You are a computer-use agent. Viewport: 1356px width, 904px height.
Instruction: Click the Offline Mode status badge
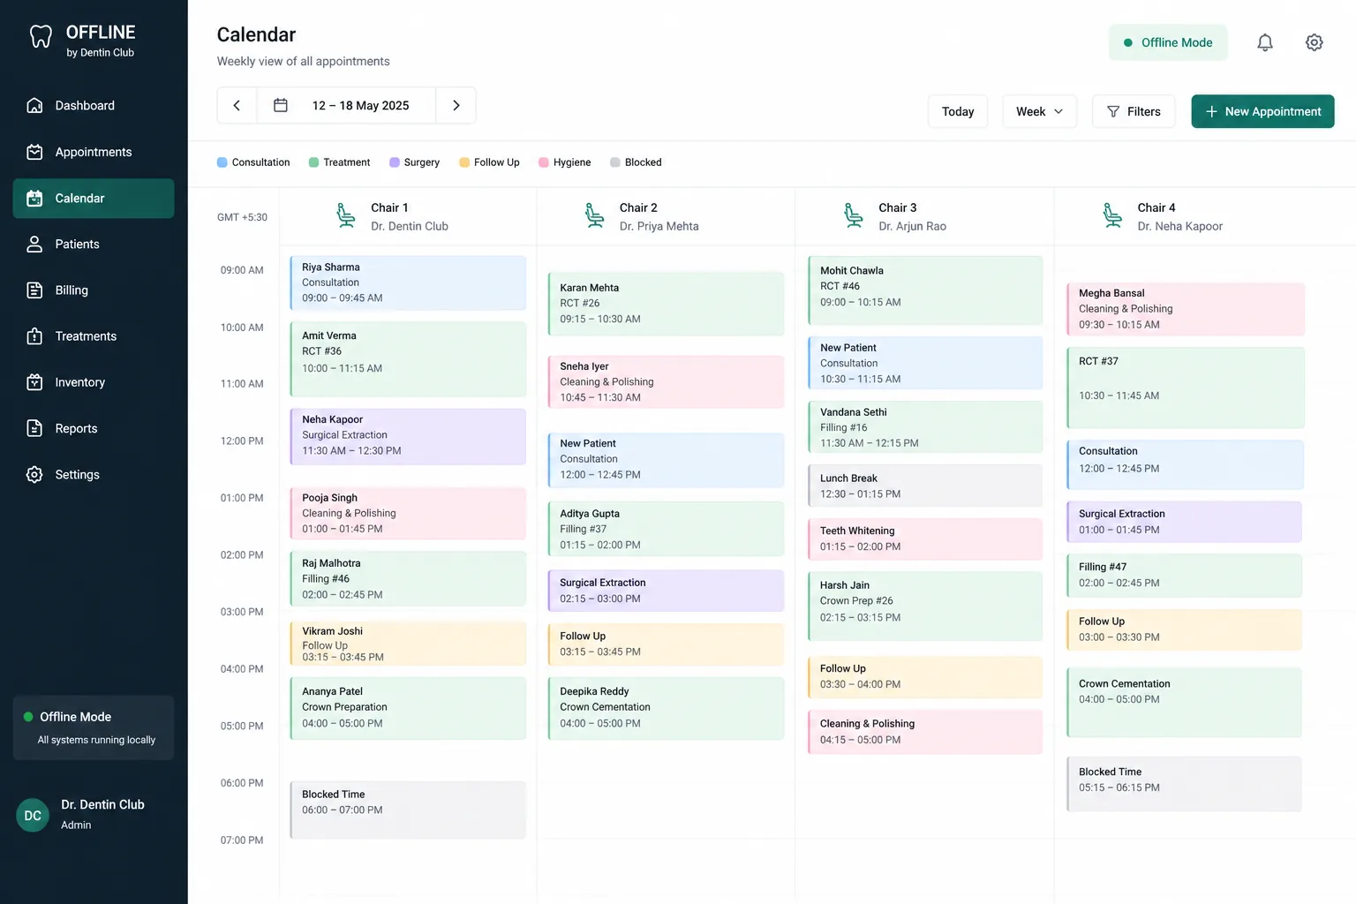(1168, 42)
